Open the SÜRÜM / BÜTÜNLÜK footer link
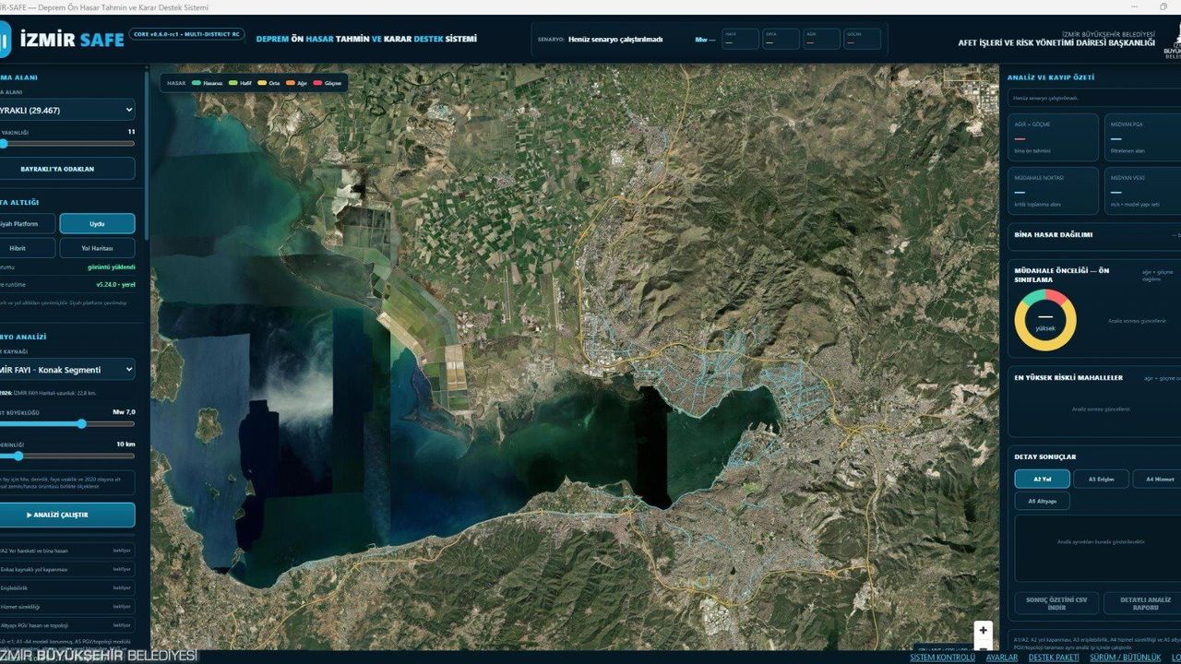This screenshot has height=664, width=1181. tap(1125, 658)
